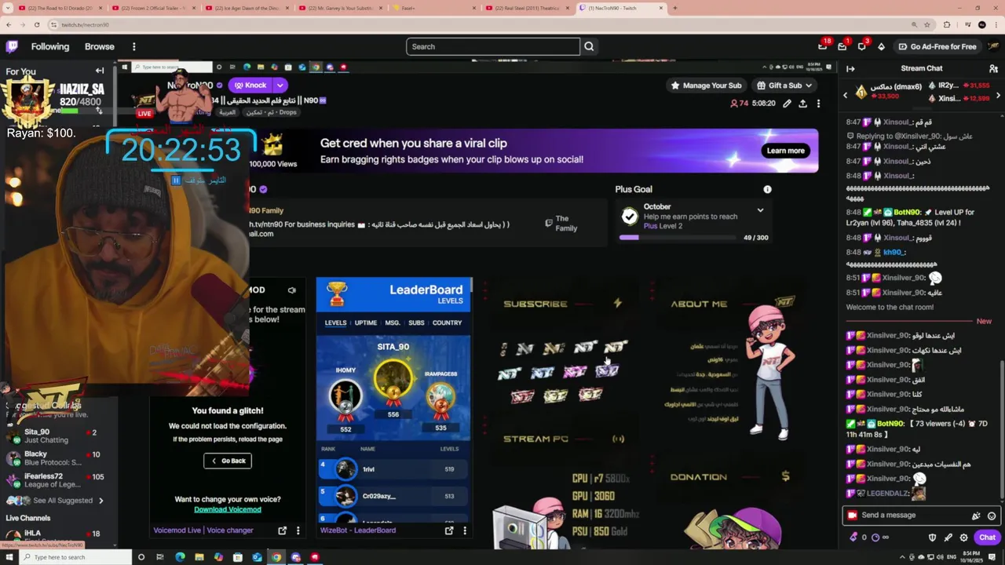Collapse the For You sidebar

coord(100,71)
